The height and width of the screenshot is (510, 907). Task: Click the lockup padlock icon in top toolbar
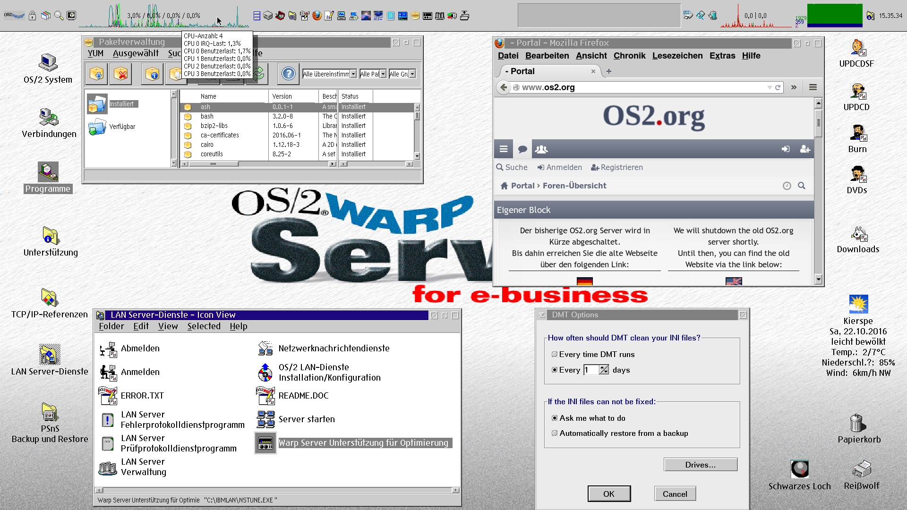pos(32,16)
